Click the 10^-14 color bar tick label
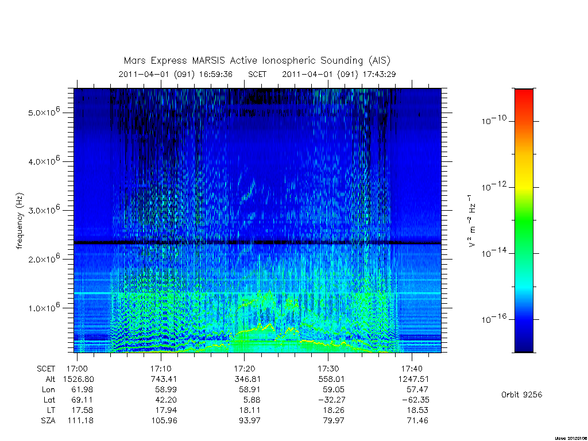588x441 pixels. click(x=494, y=253)
